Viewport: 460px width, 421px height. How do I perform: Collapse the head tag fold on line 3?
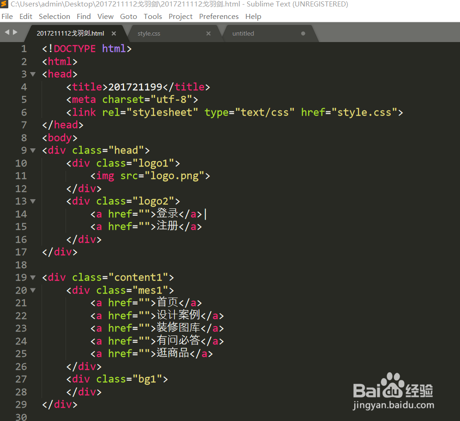(33, 74)
